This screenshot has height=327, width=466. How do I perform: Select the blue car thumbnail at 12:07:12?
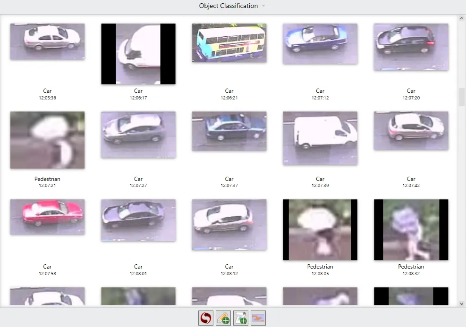(321, 43)
